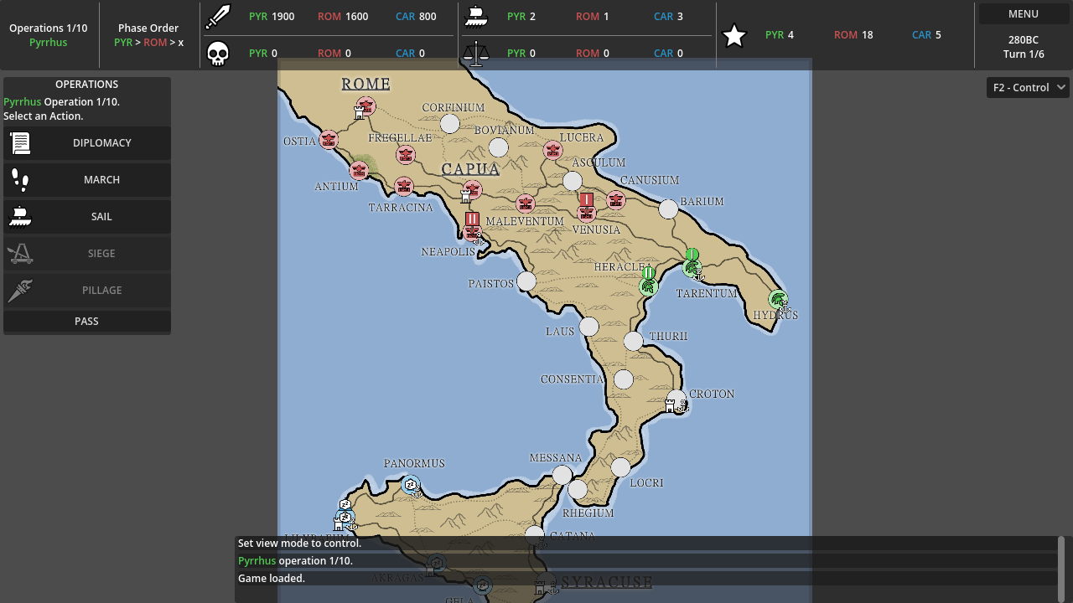Click the fortress icon at Croton
1073x603 pixels.
pyautogui.click(x=670, y=406)
